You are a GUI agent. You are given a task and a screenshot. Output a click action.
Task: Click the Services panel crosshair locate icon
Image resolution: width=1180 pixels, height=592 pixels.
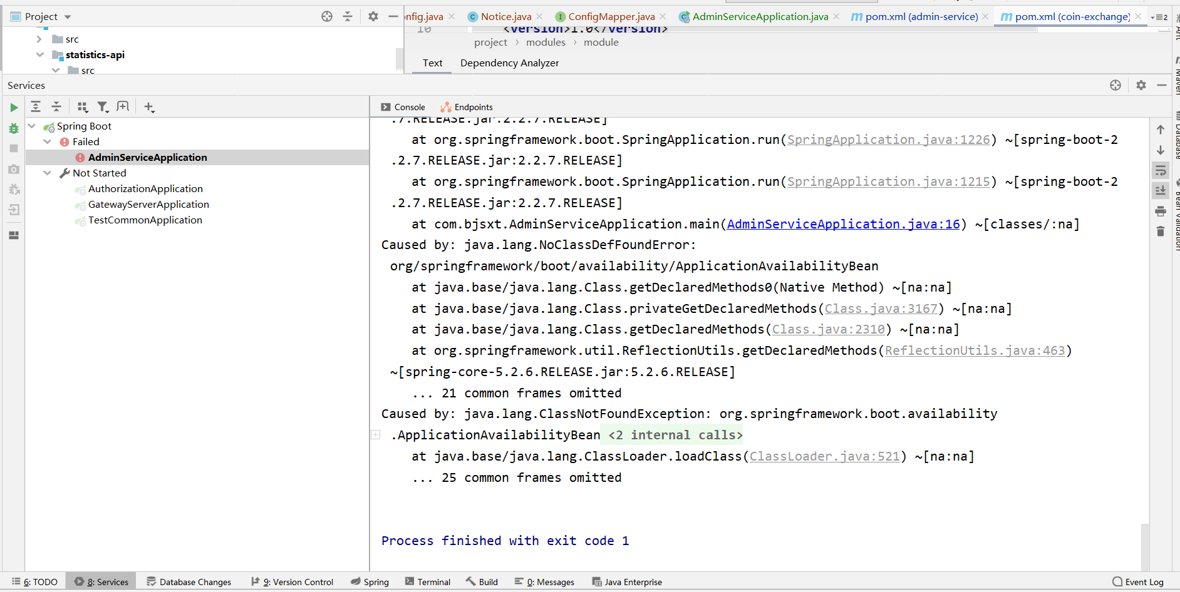click(x=1115, y=85)
